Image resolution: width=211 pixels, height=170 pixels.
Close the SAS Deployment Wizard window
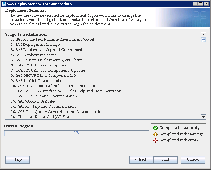[206, 4]
